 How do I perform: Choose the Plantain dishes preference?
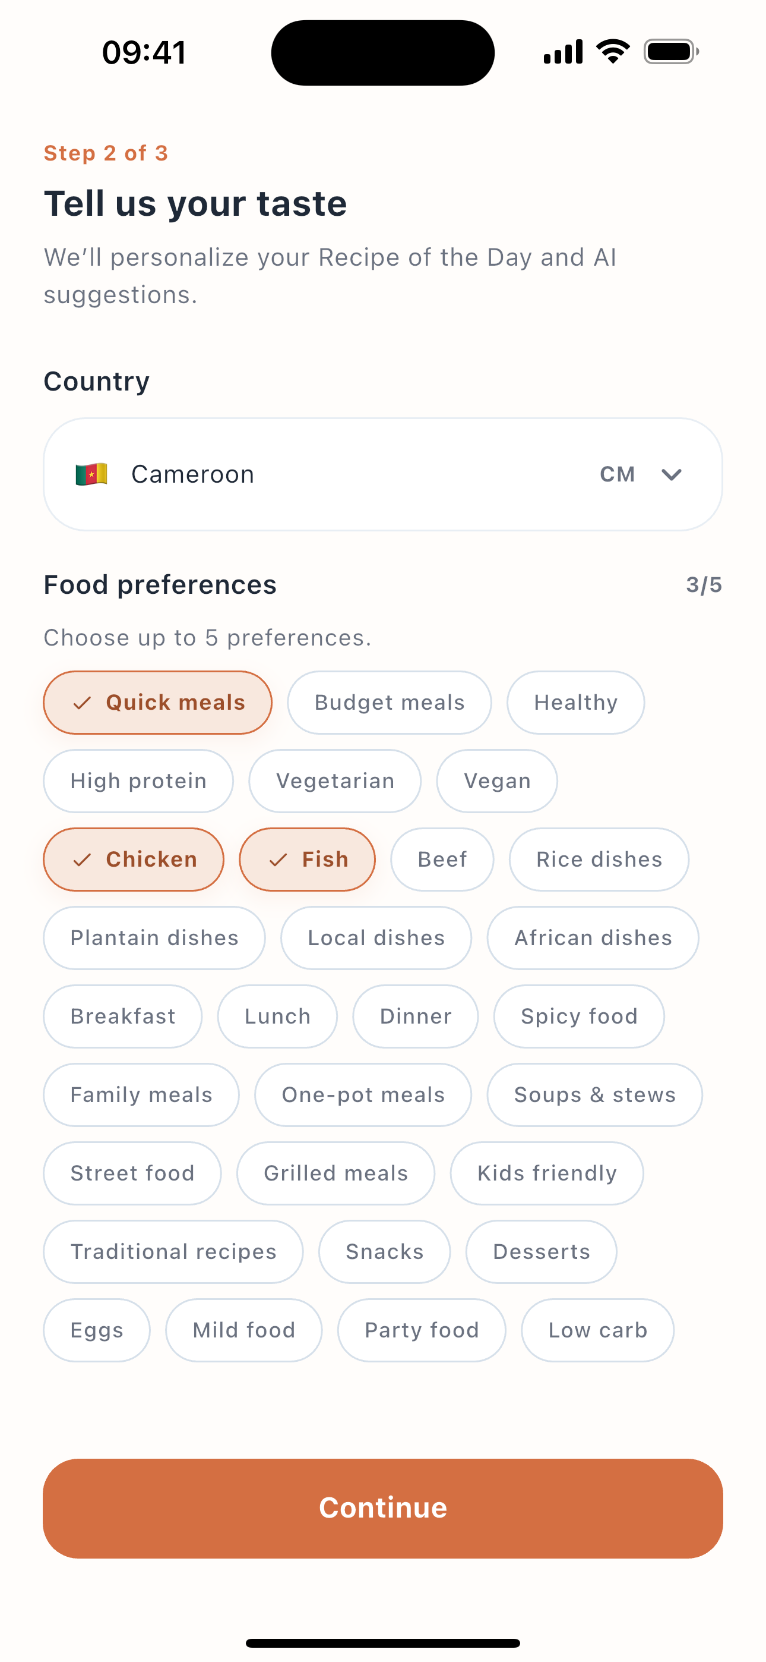pos(154,937)
